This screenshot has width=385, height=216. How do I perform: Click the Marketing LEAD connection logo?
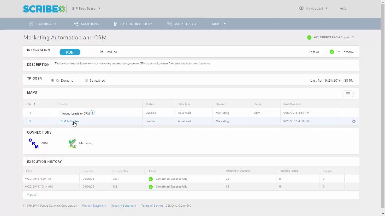point(72,143)
